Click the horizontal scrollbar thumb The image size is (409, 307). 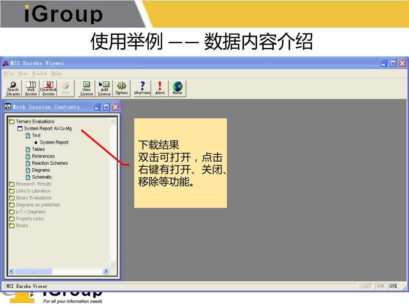[x=34, y=271]
